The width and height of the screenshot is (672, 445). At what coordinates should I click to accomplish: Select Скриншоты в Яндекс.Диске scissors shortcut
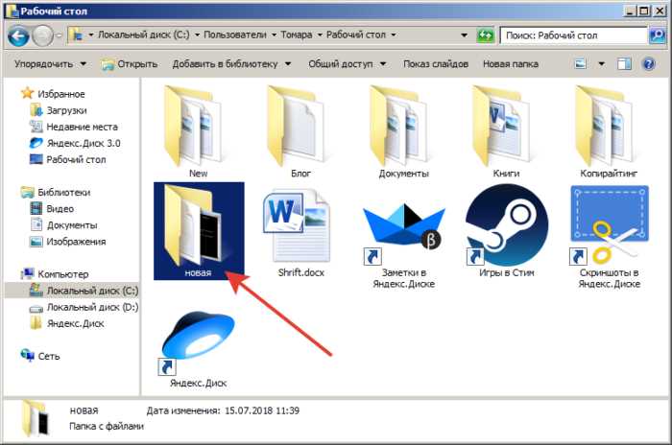[609, 237]
